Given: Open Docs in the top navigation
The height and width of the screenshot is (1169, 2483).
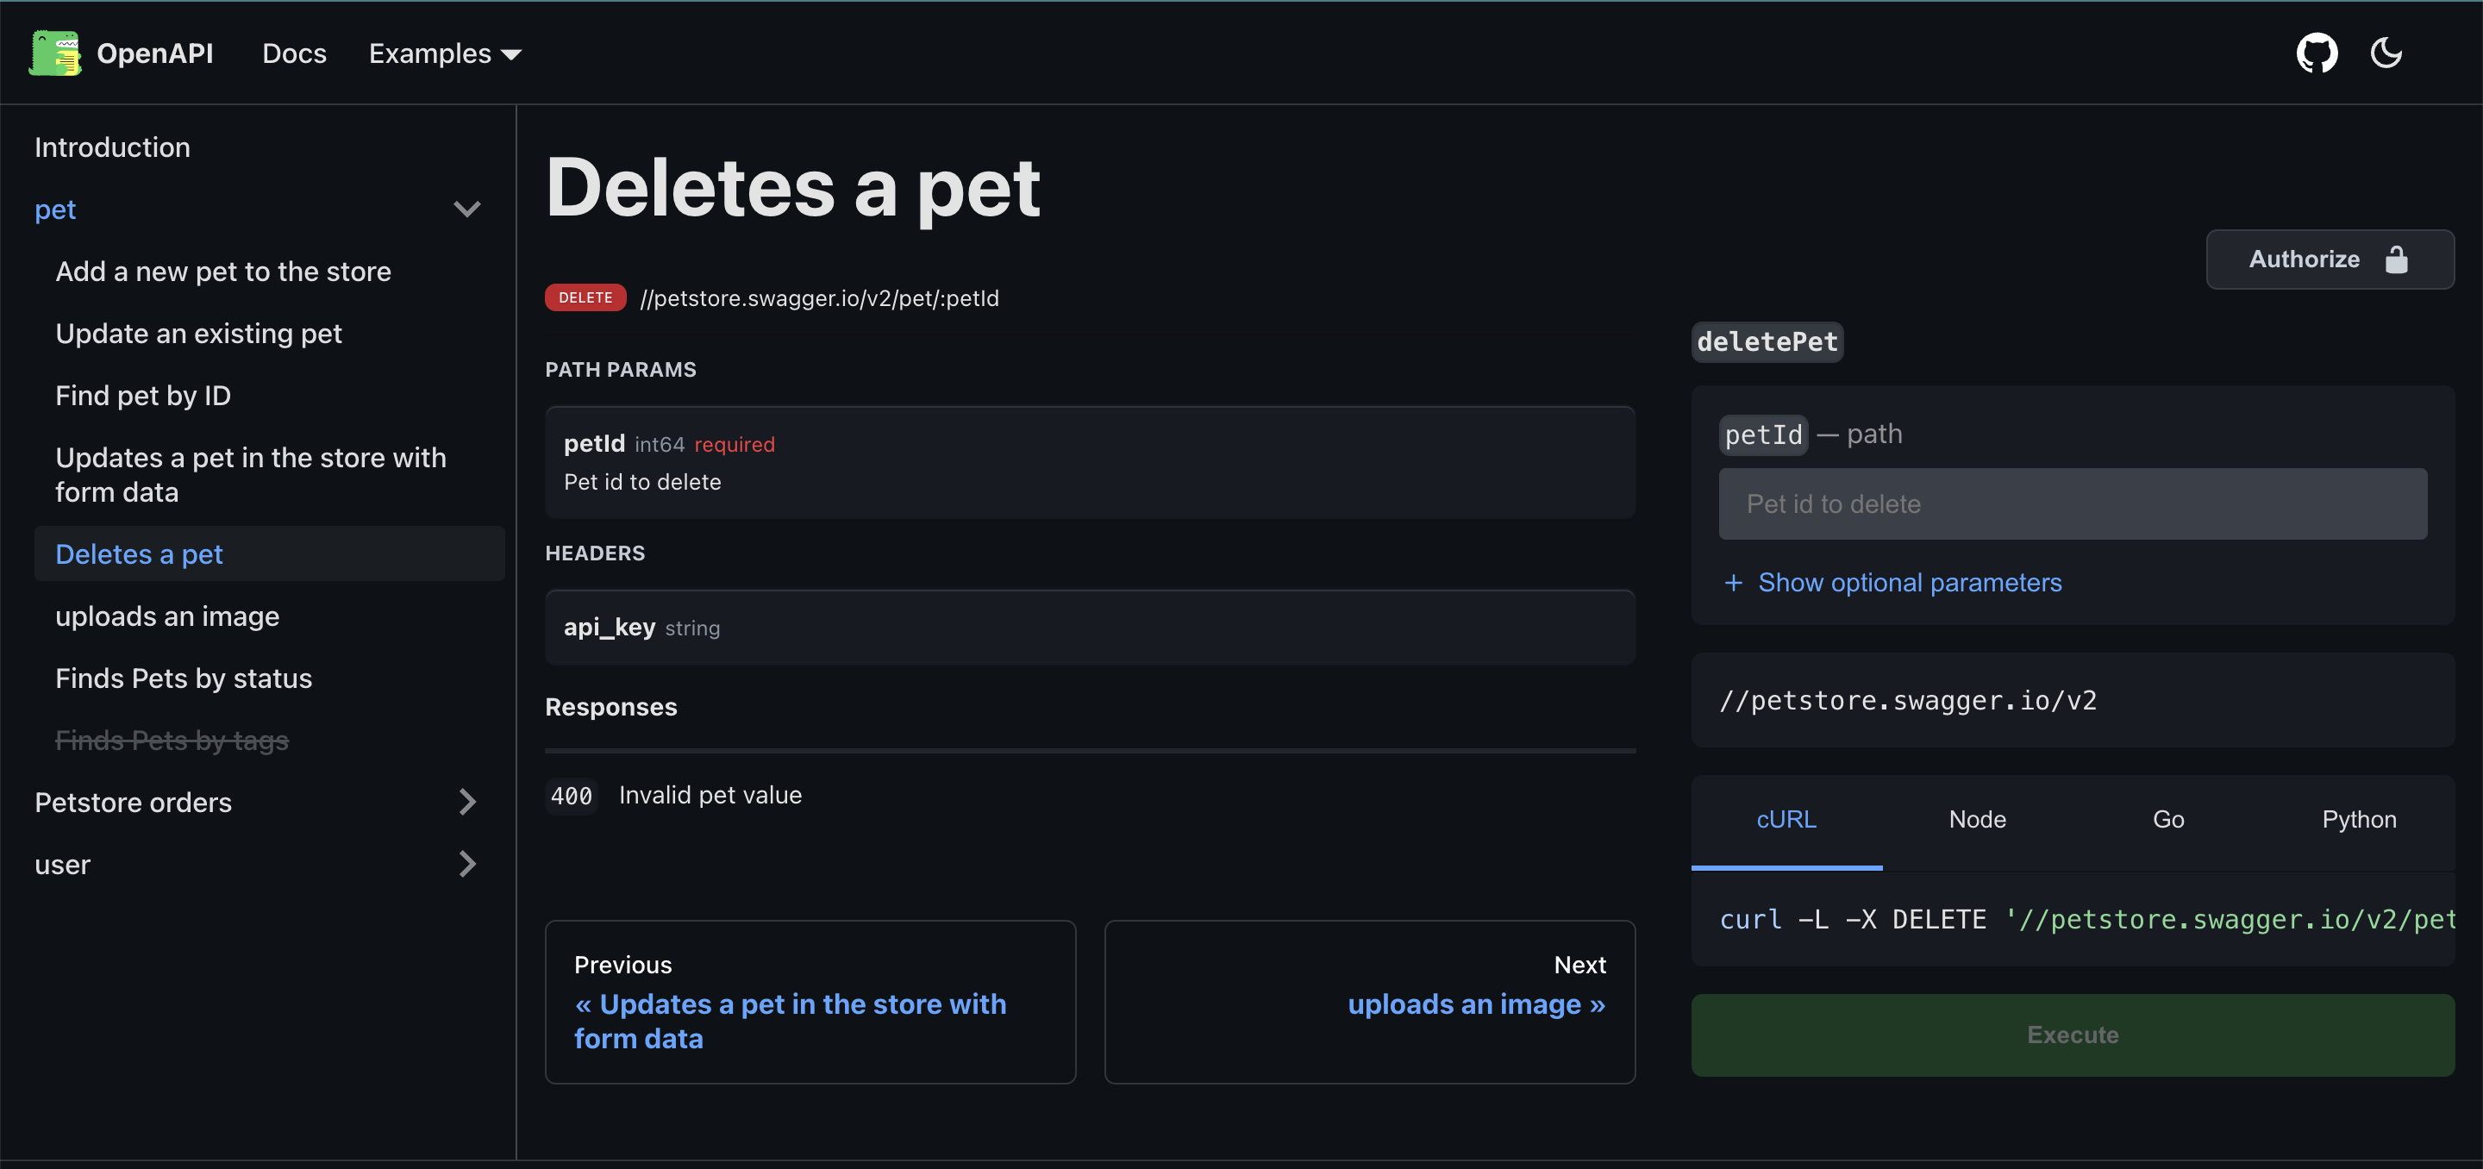Looking at the screenshot, I should point(294,54).
